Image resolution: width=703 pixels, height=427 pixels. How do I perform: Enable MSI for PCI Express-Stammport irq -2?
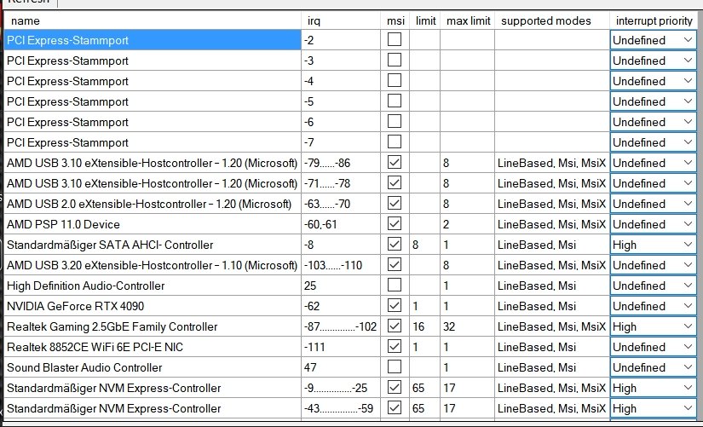pyautogui.click(x=395, y=40)
